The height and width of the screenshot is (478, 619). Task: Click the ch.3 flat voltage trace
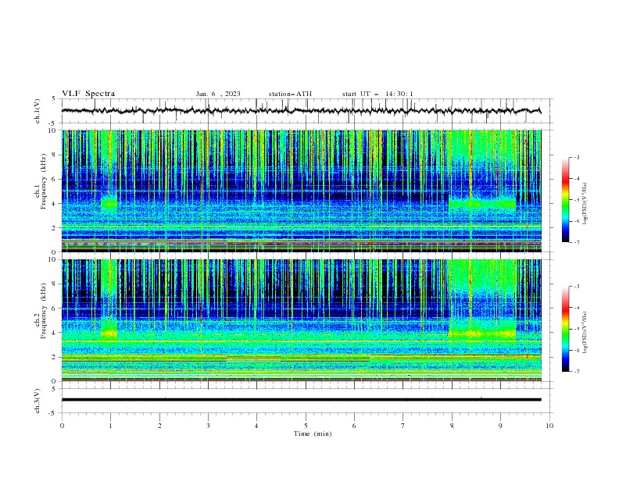tap(301, 400)
